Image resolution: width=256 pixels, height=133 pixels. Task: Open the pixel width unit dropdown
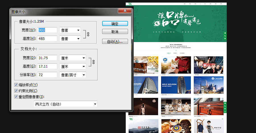click(70, 30)
